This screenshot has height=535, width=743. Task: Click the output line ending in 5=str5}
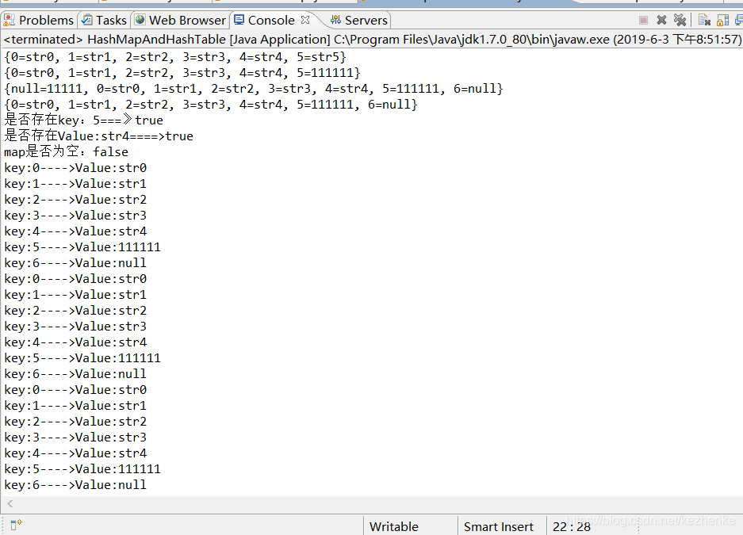click(x=175, y=57)
